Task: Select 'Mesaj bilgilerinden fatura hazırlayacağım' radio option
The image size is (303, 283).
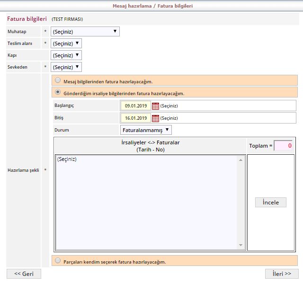Action: 58,80
